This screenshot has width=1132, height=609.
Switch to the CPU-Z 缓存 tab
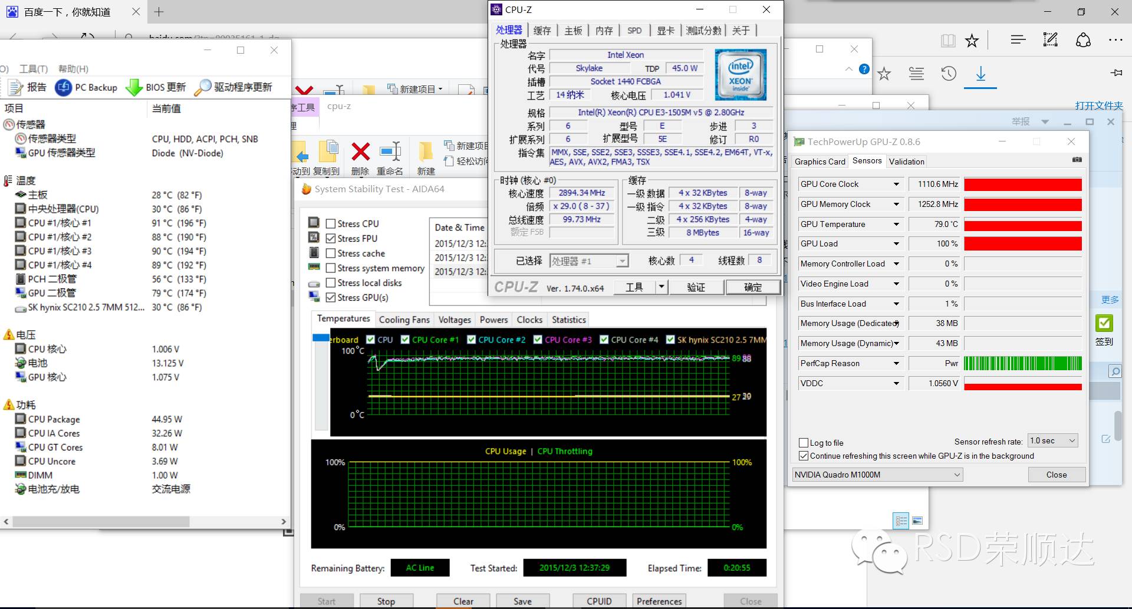pyautogui.click(x=542, y=31)
